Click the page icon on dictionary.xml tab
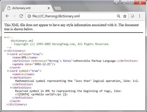This screenshot has height=112, width=147. 9,8
